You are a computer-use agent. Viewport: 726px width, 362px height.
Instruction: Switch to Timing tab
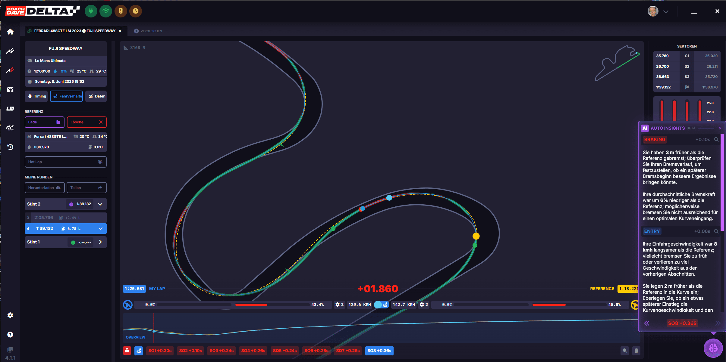click(x=36, y=96)
